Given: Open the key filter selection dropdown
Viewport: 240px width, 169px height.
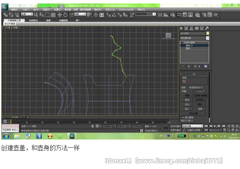Looking at the screenshot, I should (x=192, y=126).
